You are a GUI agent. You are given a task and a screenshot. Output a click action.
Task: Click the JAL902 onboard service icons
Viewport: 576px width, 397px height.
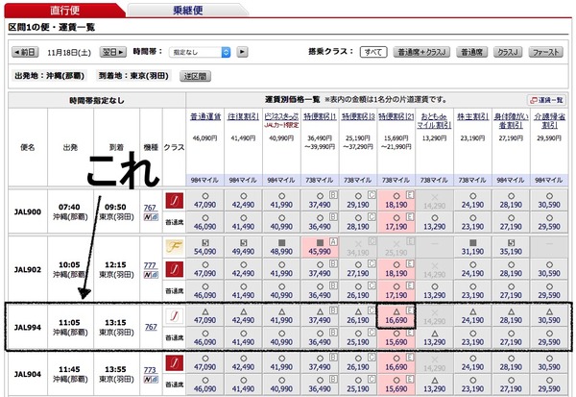pyautogui.click(x=151, y=275)
